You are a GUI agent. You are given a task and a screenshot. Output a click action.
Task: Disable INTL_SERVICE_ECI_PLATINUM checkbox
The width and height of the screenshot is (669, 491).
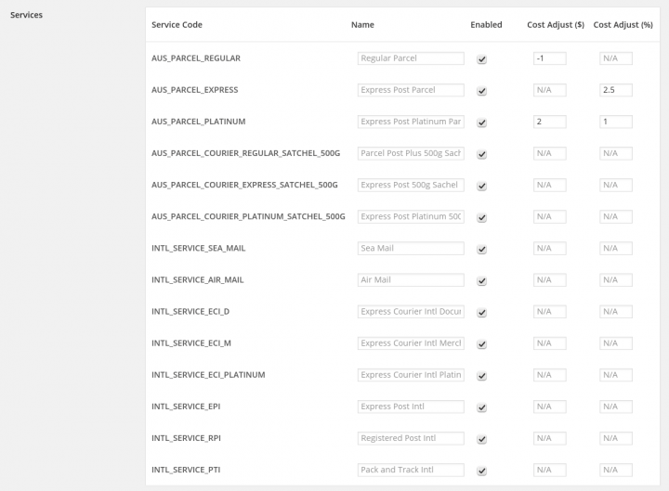[x=481, y=376]
